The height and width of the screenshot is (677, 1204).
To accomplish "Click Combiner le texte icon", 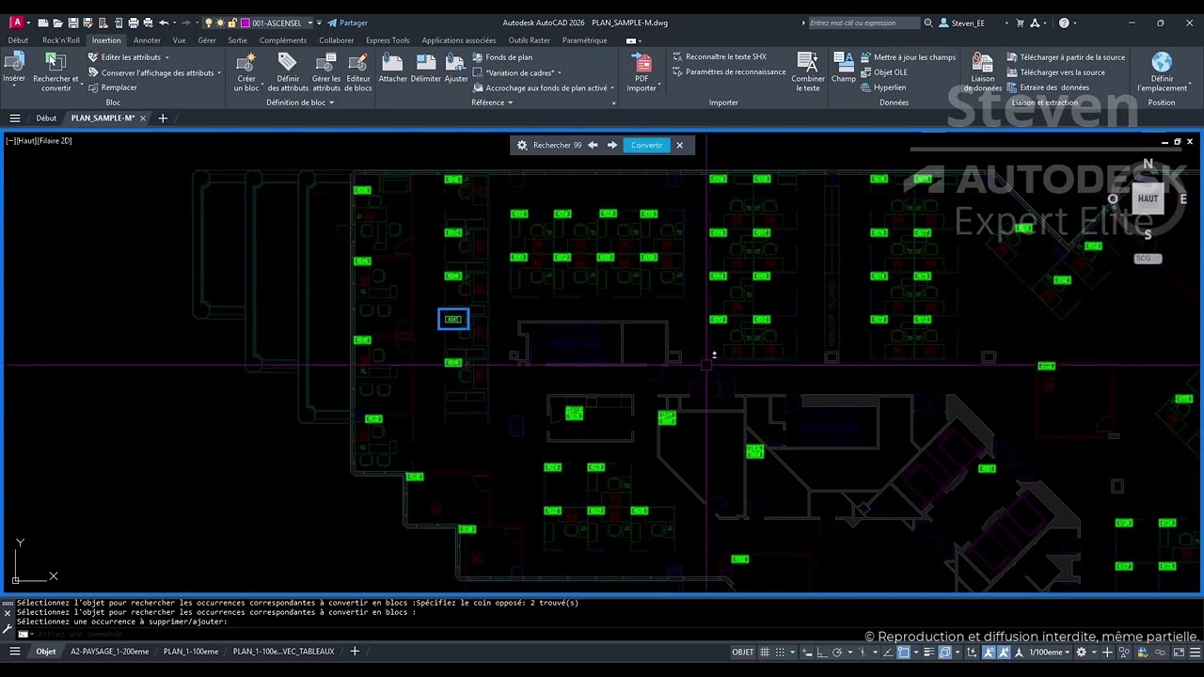I will [807, 63].
